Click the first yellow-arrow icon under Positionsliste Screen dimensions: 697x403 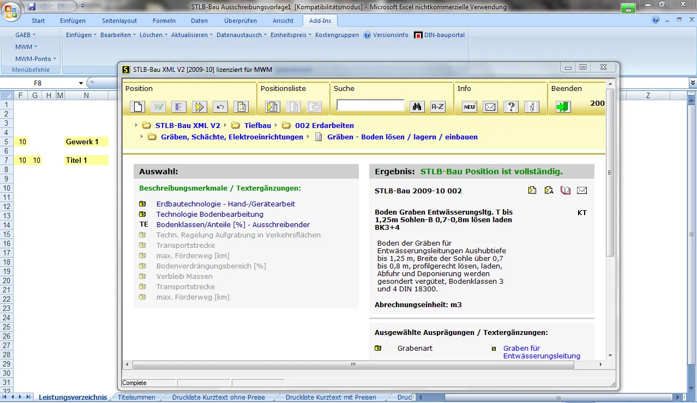click(x=273, y=107)
